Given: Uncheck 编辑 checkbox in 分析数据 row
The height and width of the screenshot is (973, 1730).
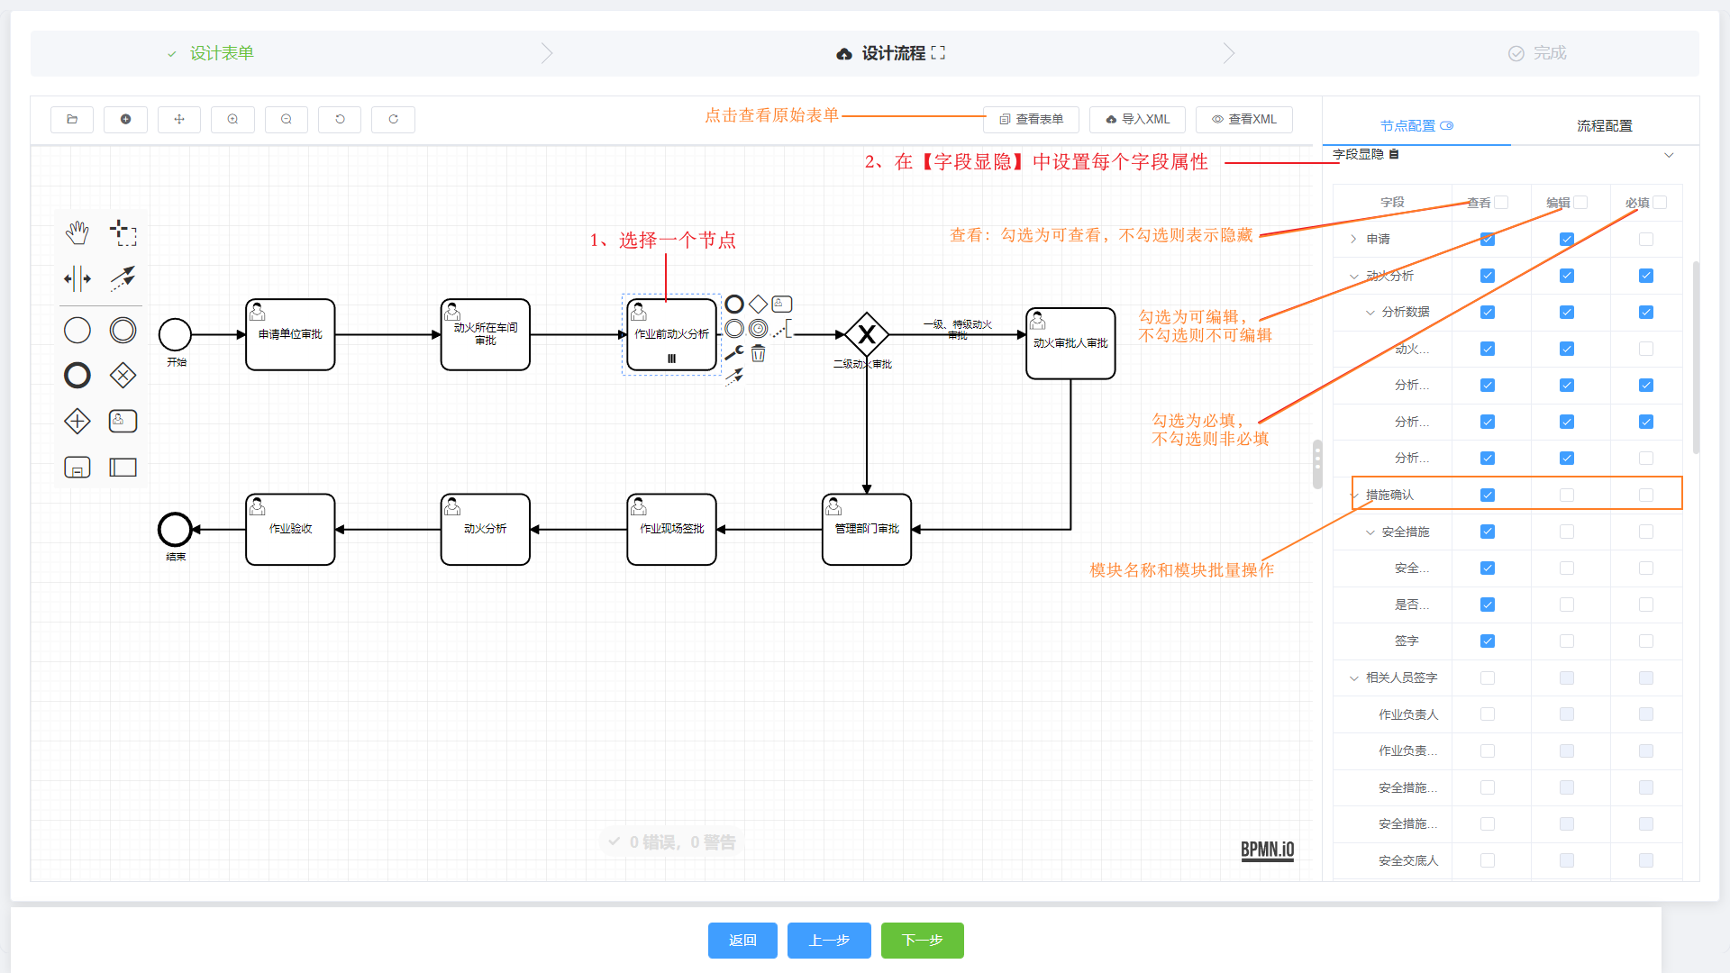Looking at the screenshot, I should (x=1567, y=313).
